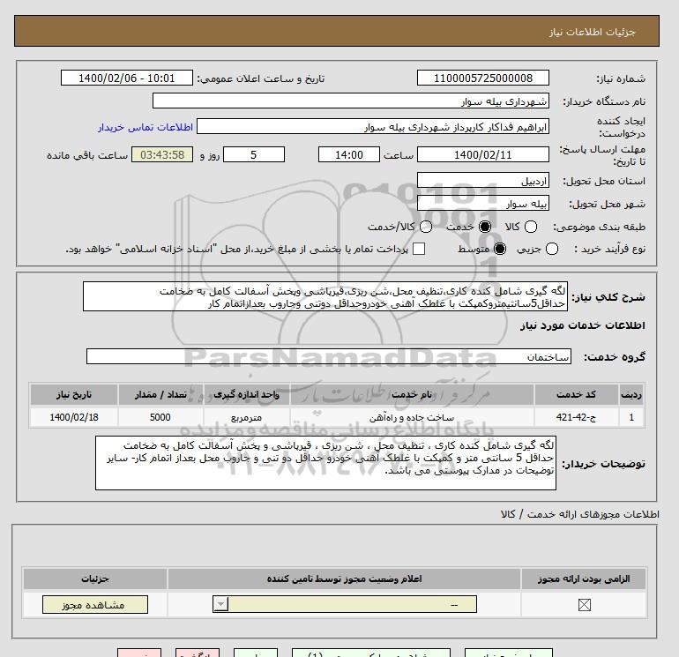Image resolution: width=679 pixels, height=657 pixels.
Task: Click the الزامی بودن ارائه مجوز header
Action: pos(584,579)
